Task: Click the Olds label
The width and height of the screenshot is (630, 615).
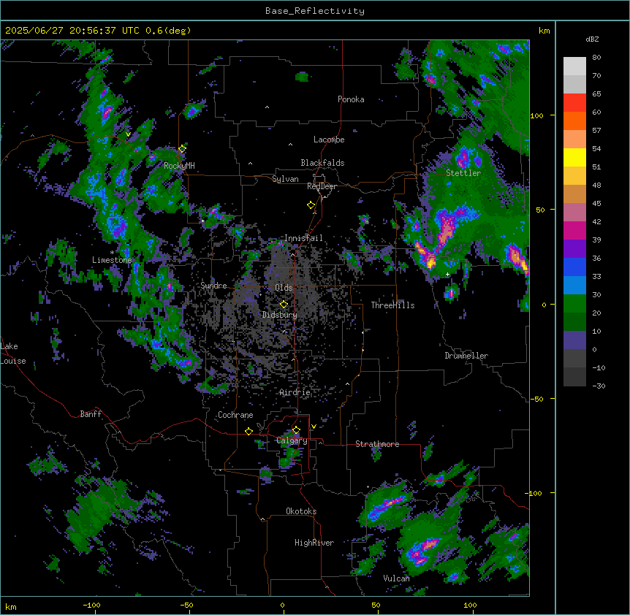Action: click(x=284, y=288)
